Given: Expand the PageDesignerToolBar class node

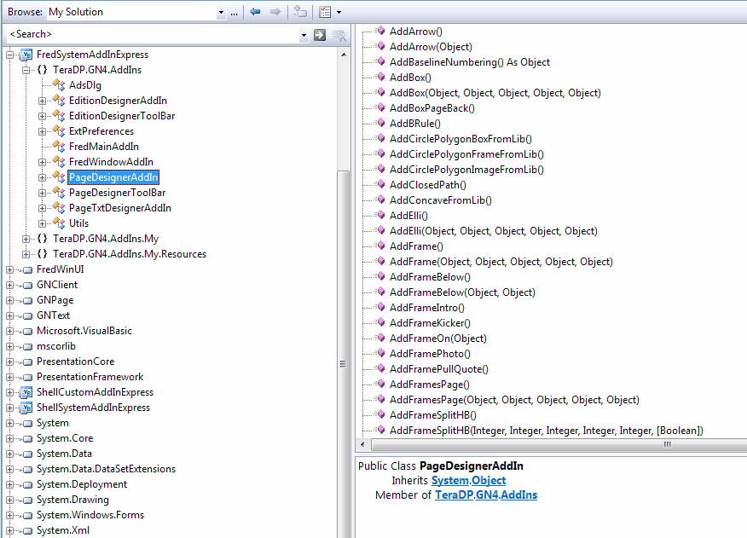Looking at the screenshot, I should [42, 193].
